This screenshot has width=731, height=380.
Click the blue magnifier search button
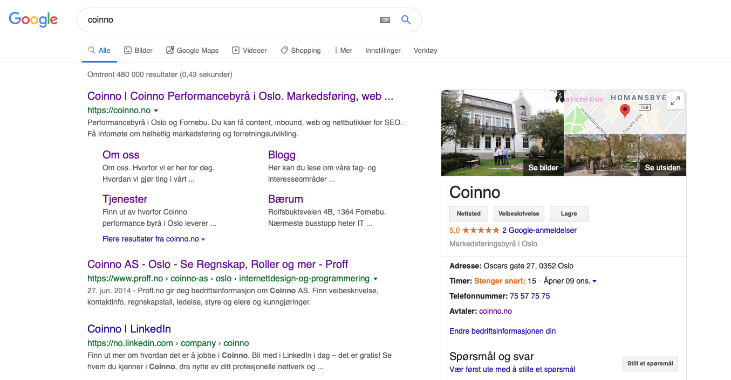point(406,20)
